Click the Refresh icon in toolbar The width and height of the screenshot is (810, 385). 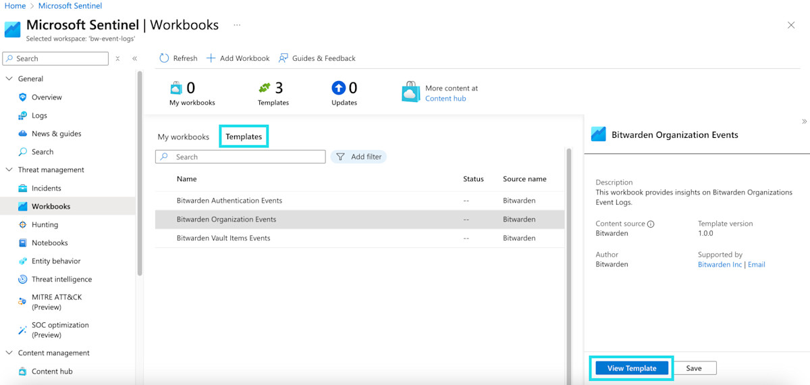[164, 58]
